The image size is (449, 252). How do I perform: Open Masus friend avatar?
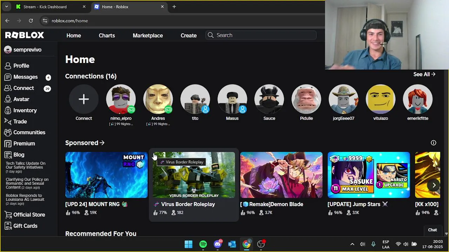coord(232,99)
